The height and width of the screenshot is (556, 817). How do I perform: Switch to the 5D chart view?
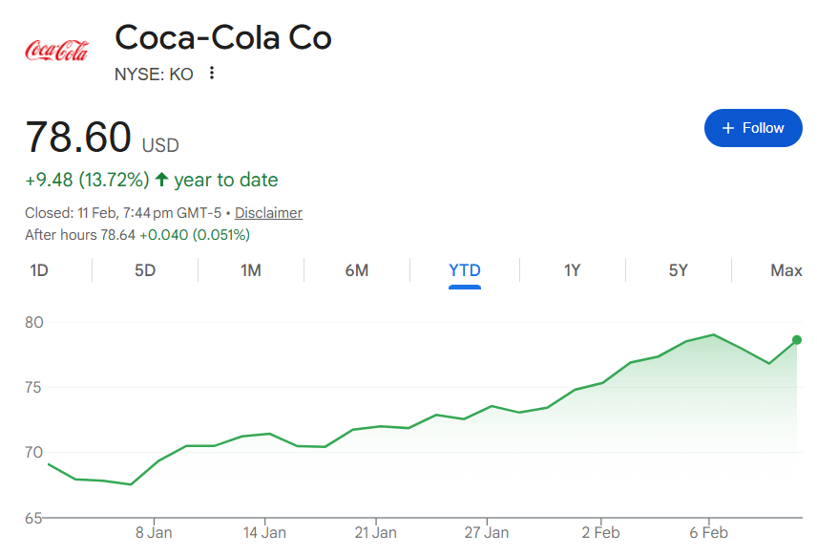click(145, 270)
